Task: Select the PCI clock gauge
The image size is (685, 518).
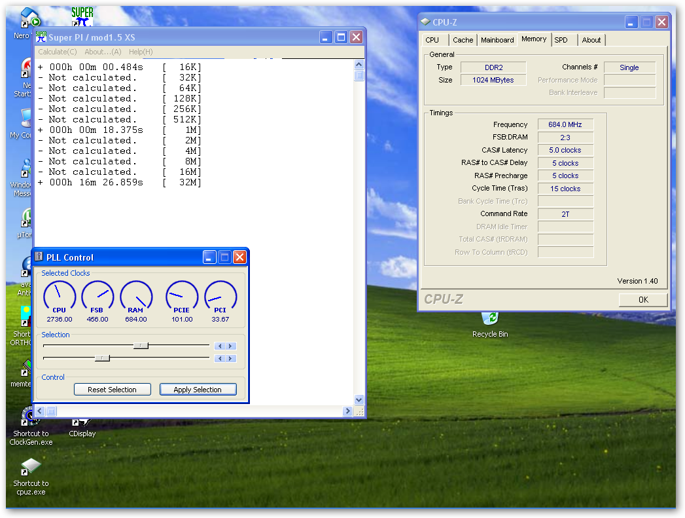Action: tap(220, 302)
